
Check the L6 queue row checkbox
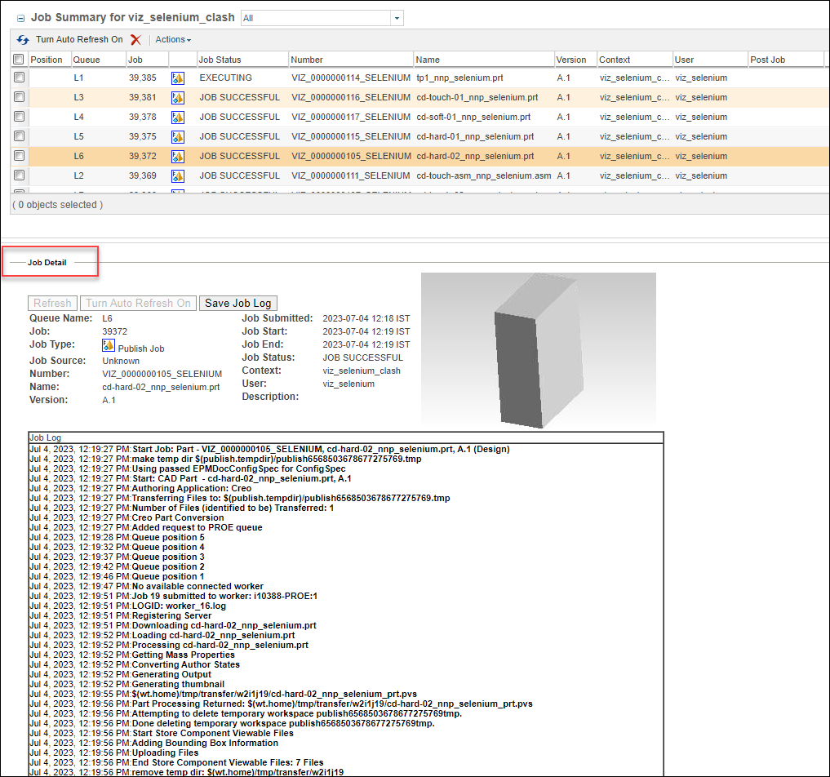pos(20,156)
